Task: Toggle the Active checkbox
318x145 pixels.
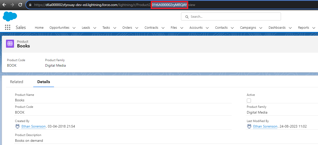Action: 249,101
